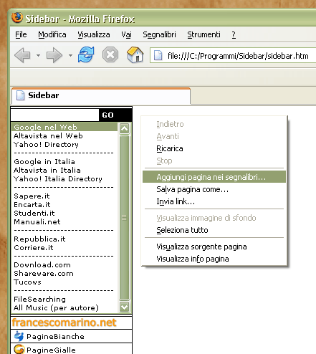Click the PagineGialle icon

click(x=19, y=349)
